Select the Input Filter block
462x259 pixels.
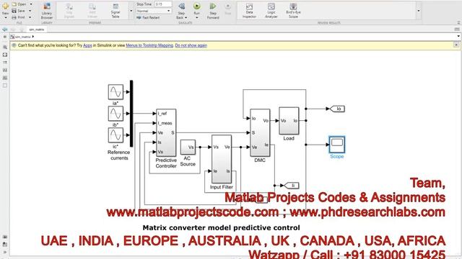222,159
